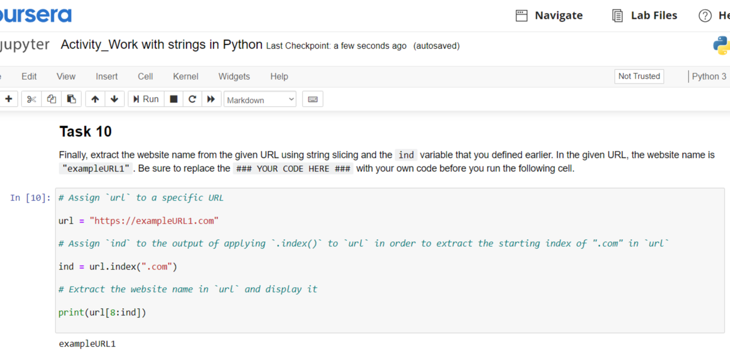Insert cell below with plus icon
This screenshot has width=730, height=361.
click(x=8, y=99)
